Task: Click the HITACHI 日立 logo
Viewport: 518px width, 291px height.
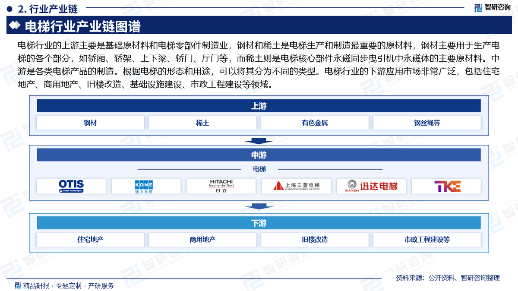Action: 221,186
